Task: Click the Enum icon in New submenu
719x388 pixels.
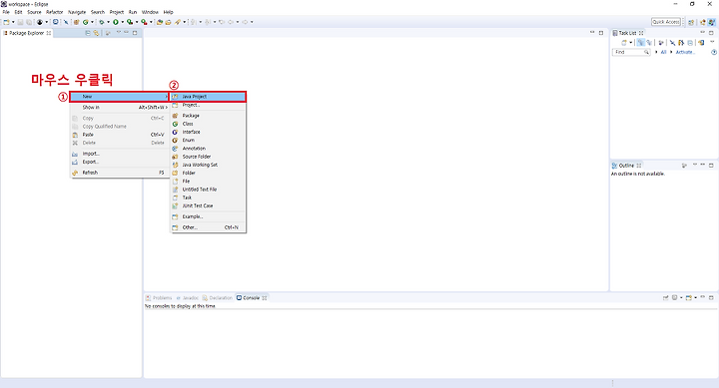Action: click(x=175, y=141)
